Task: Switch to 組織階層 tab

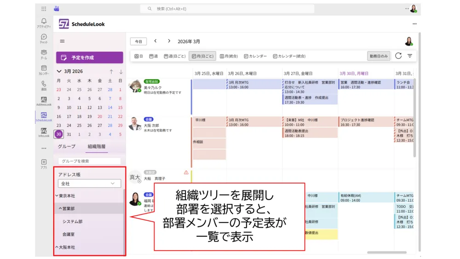Action: click(x=97, y=146)
